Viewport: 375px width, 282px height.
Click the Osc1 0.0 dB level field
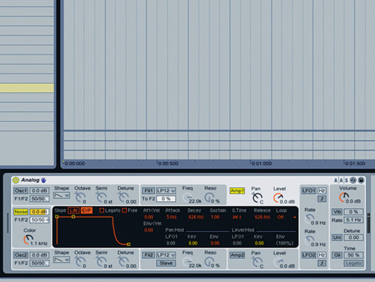39,191
